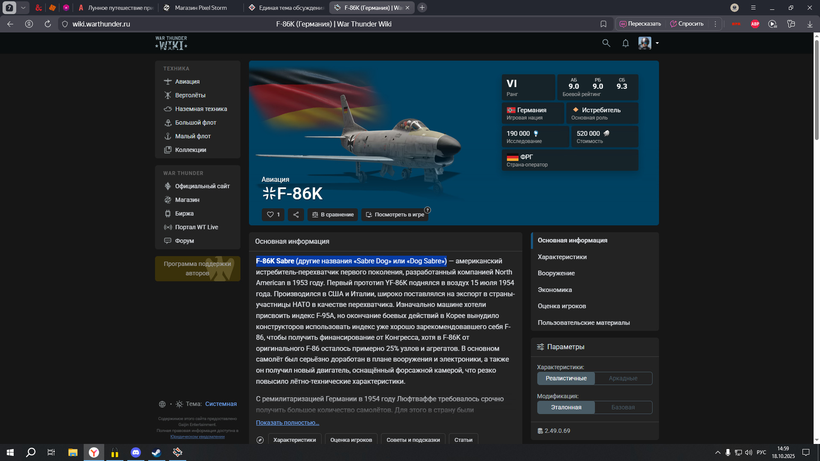The image size is (820, 461).
Task: Select the Базовая modification option
Action: [623, 407]
